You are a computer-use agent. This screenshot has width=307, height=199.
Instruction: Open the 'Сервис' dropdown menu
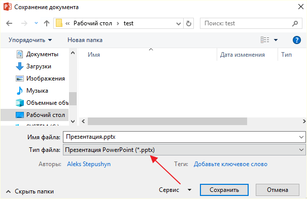[x=175, y=190]
